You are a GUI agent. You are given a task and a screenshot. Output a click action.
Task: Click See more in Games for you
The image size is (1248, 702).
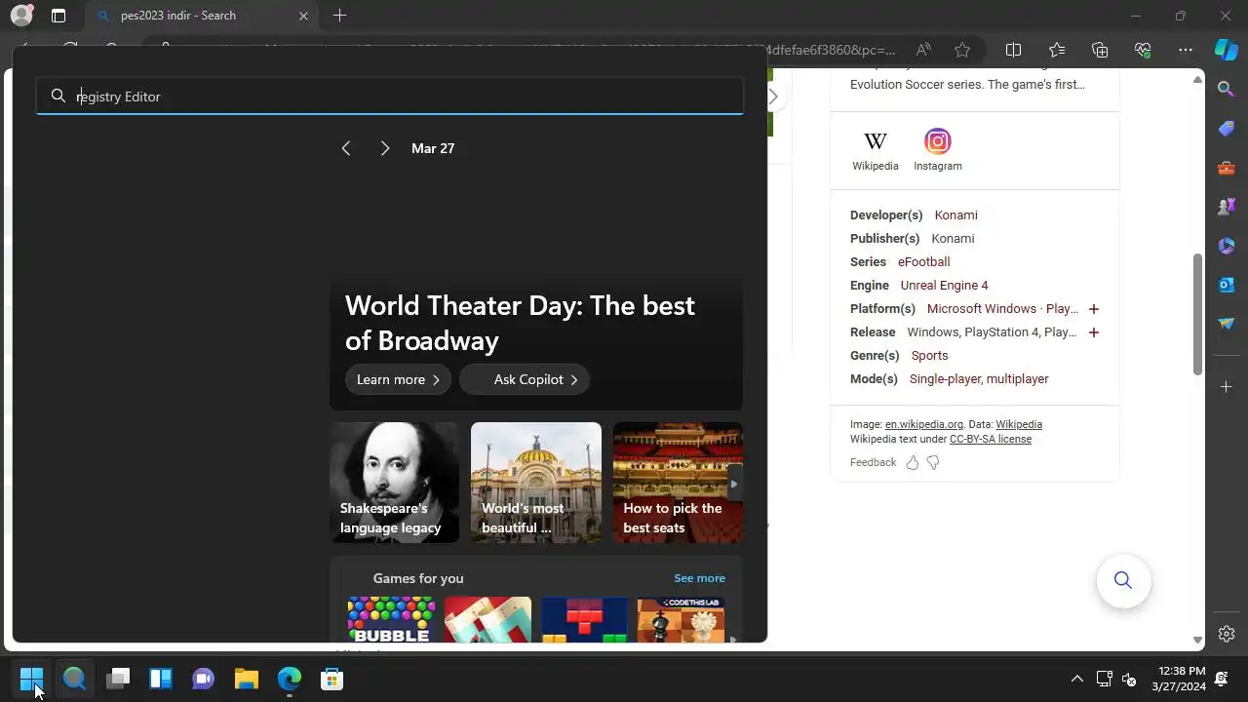tap(699, 578)
